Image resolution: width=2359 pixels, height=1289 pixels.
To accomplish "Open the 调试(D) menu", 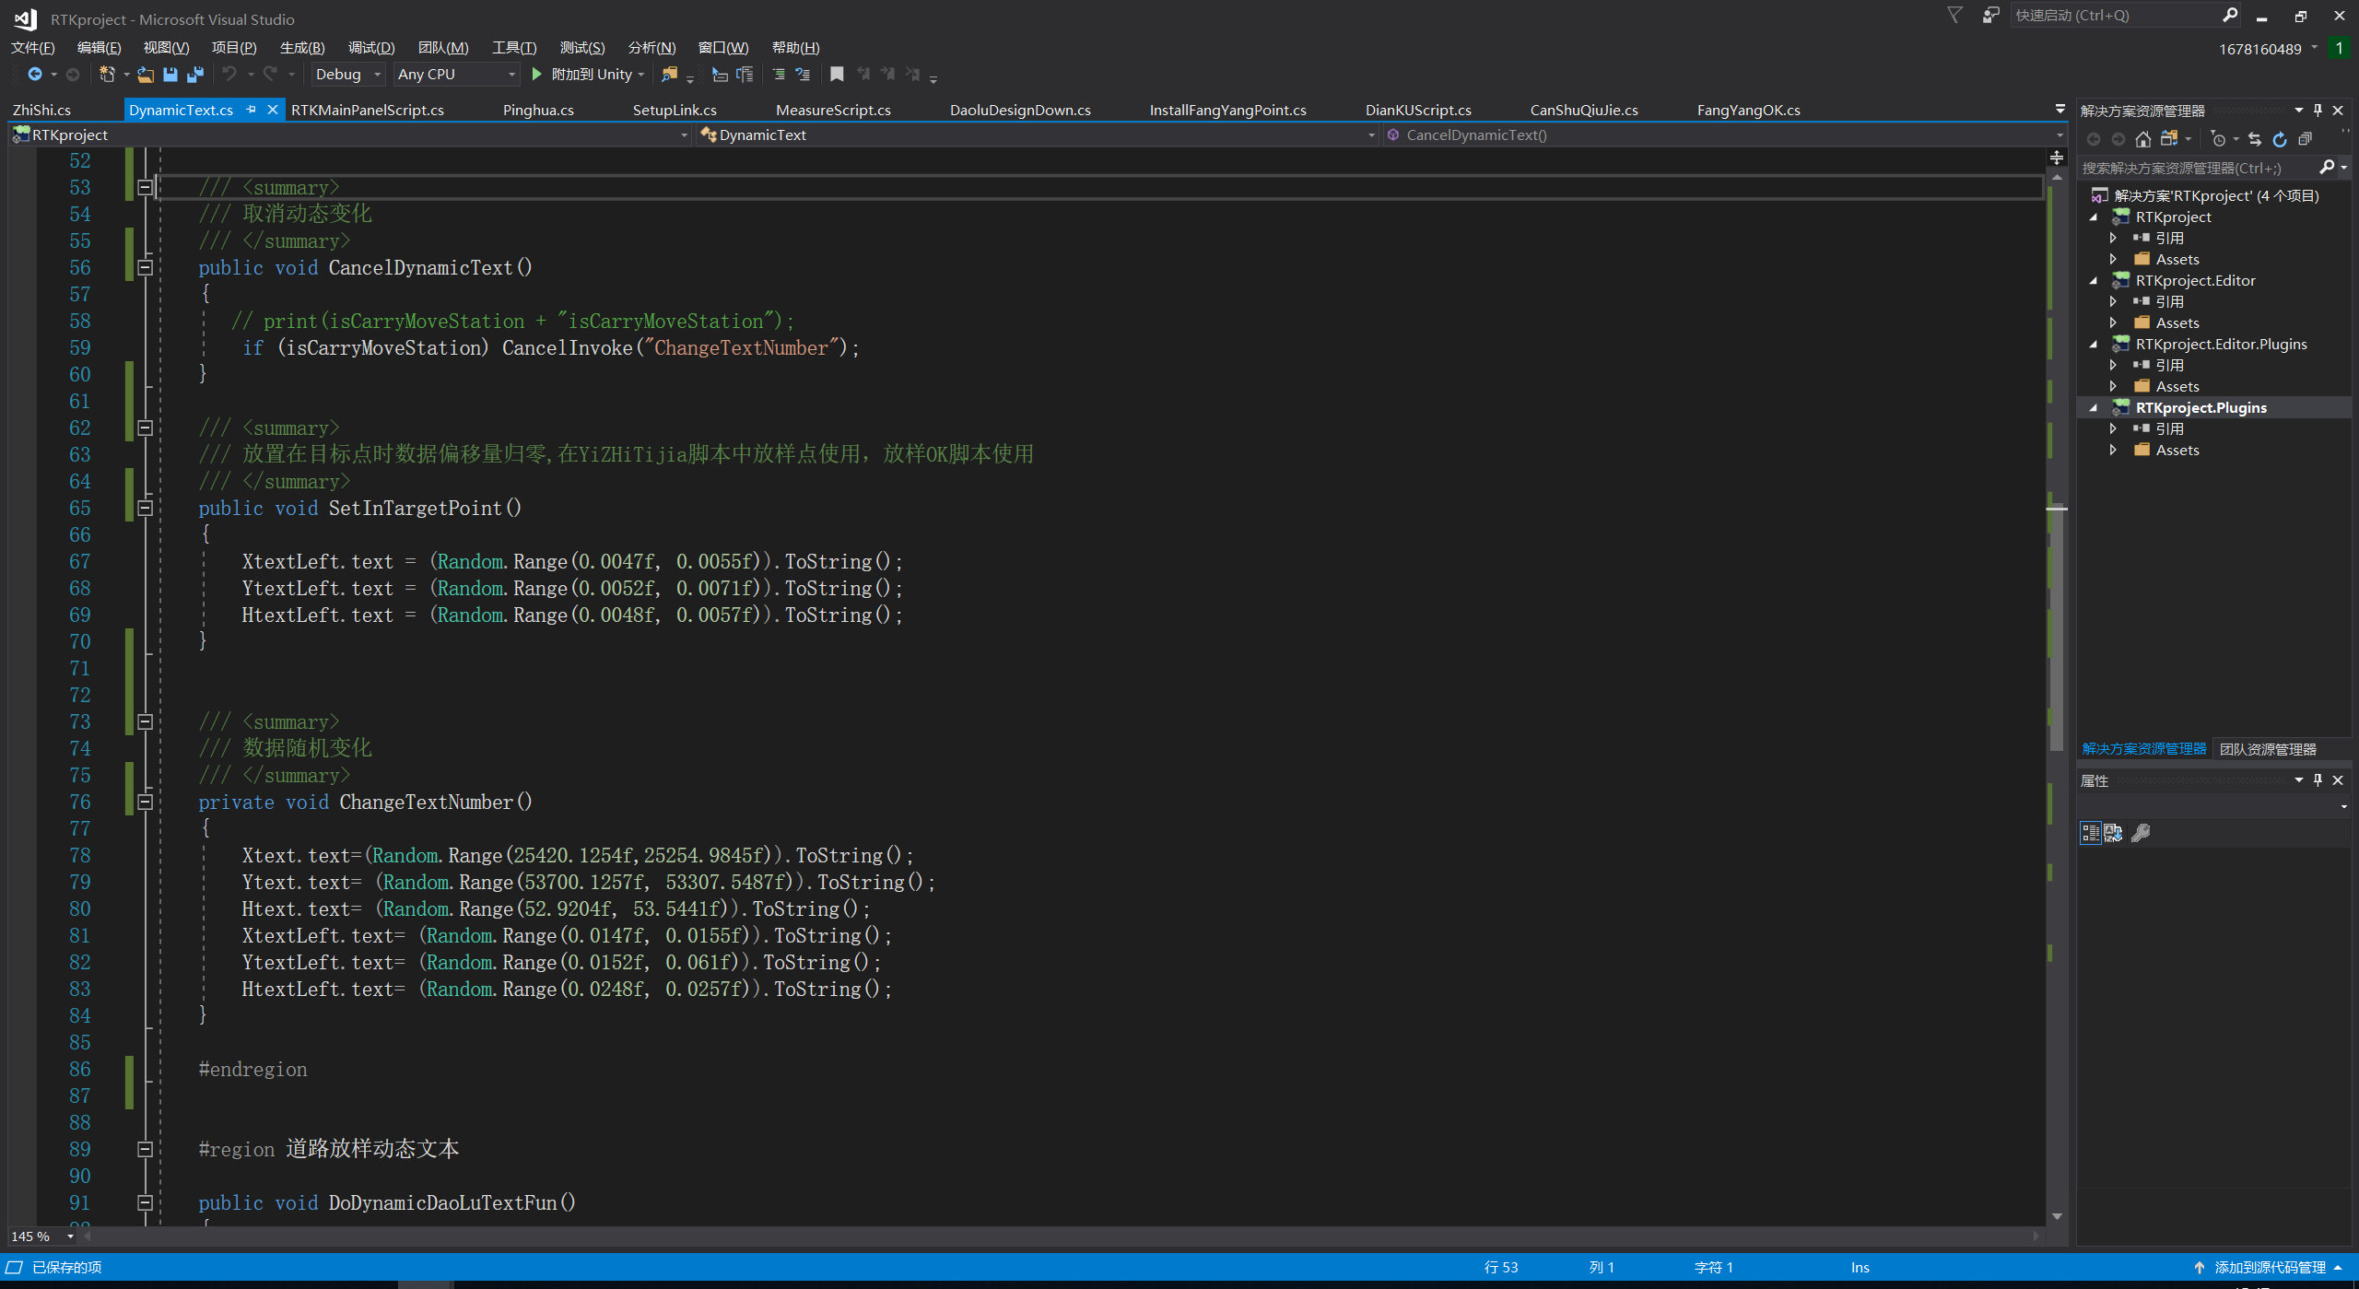I will [x=371, y=48].
